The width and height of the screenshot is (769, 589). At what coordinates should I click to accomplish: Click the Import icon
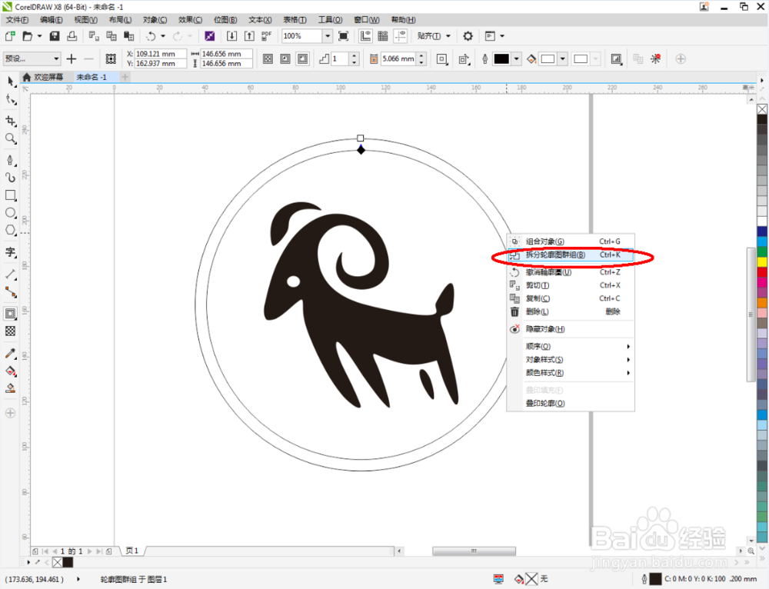231,36
